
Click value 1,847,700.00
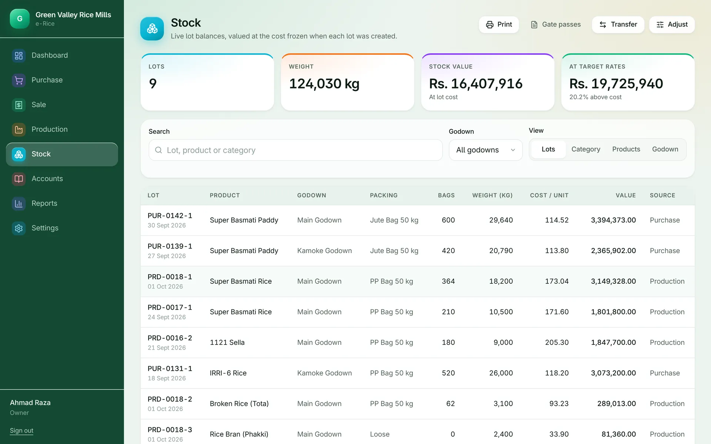click(613, 343)
